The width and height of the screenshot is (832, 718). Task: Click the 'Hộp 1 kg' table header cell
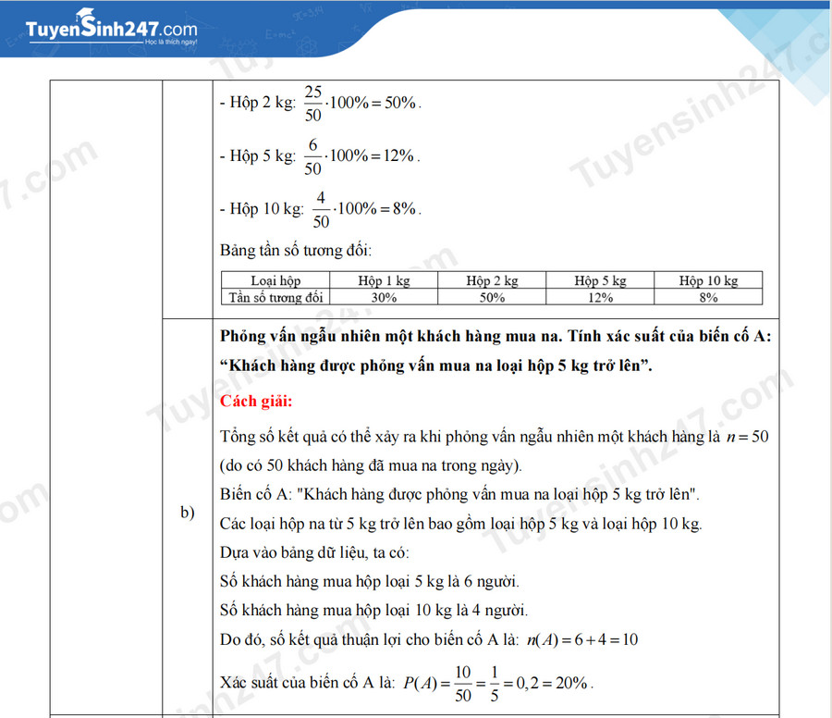point(384,279)
